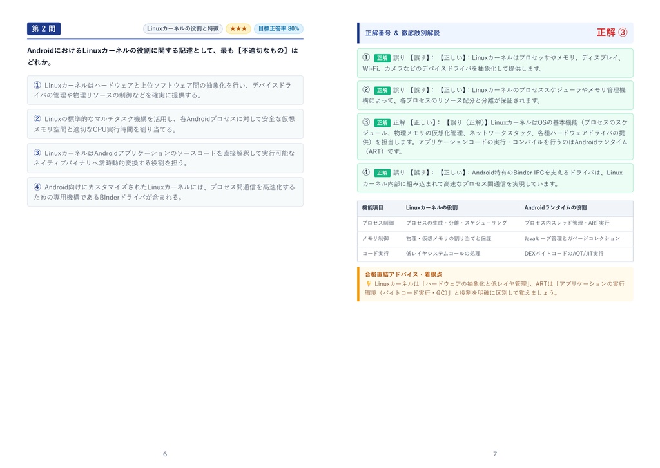Click the circled ① number of the first answer choice
The width and height of the screenshot is (660, 468).
click(37, 85)
